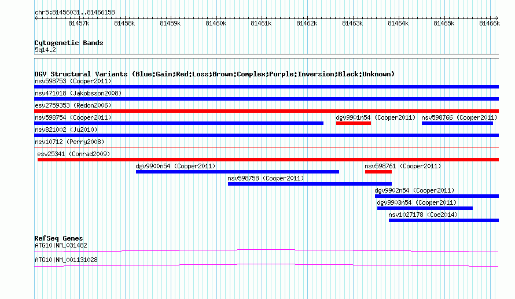Viewport: 515px width, 299px height.
Task: Open the nsv10712 (Perry2008) label
Action: [x=69, y=142]
